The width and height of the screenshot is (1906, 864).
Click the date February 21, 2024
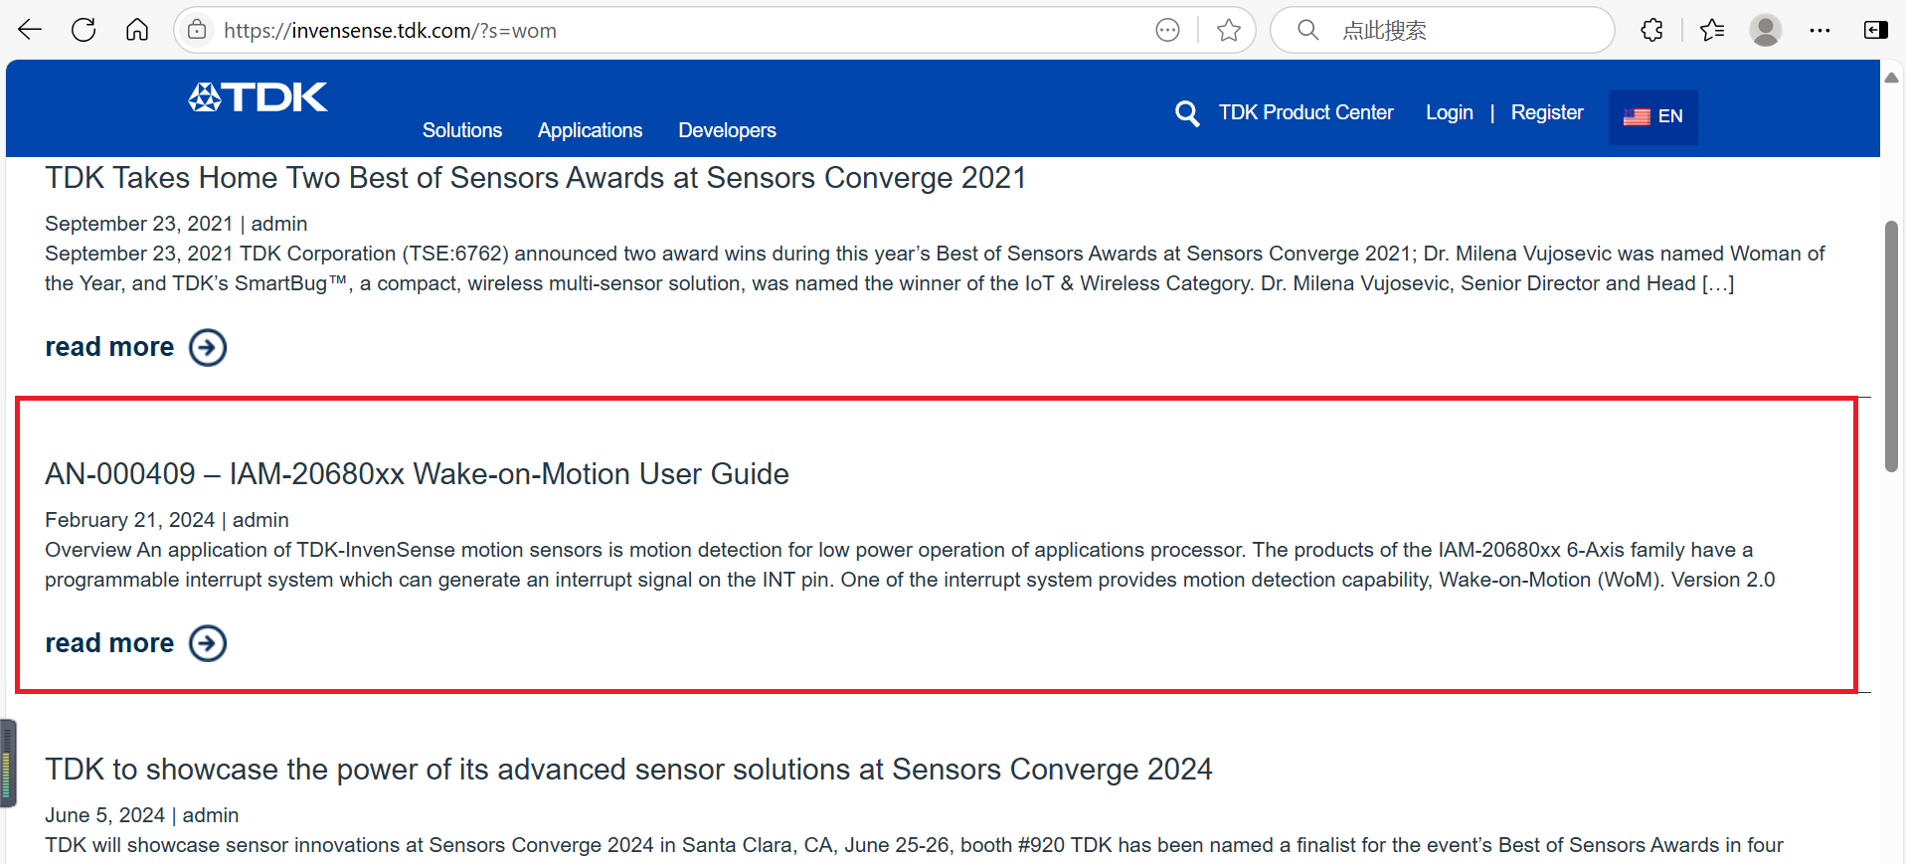pyautogui.click(x=129, y=520)
